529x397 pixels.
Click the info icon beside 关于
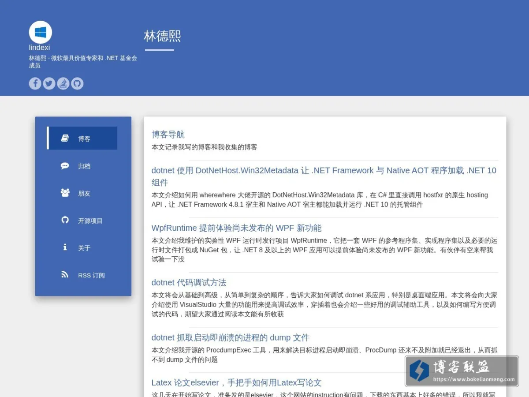tap(65, 247)
